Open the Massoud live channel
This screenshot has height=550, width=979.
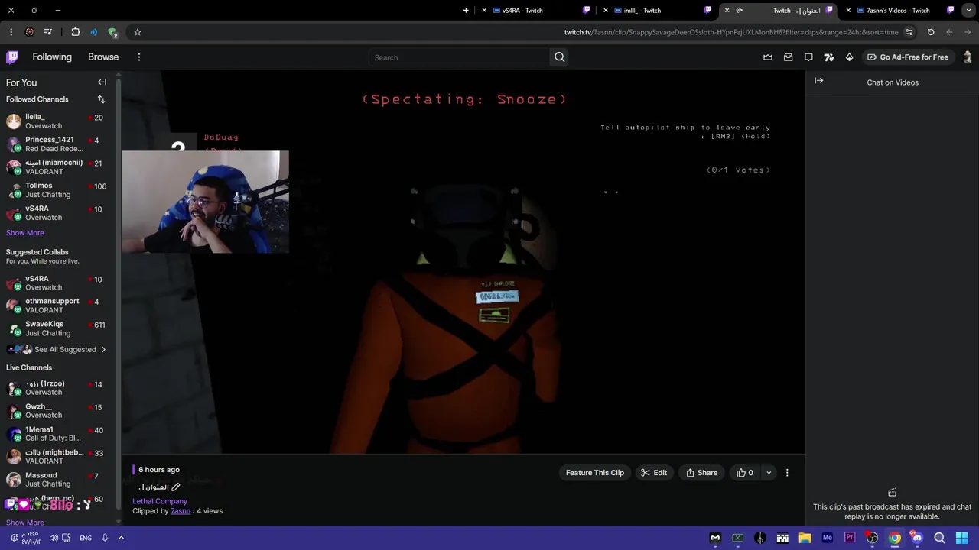[x=58, y=480]
